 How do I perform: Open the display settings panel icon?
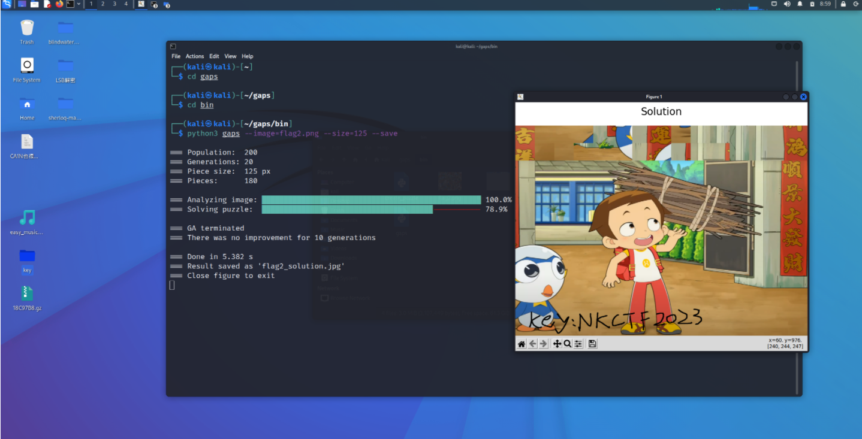point(774,4)
